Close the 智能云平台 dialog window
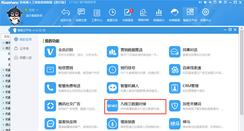This screenshot has height=131, width=244. [x=235, y=30]
